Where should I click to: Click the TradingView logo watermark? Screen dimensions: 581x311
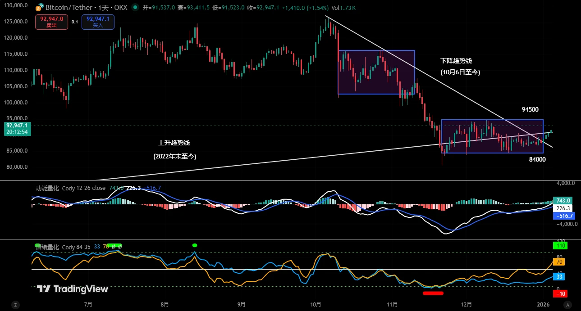click(72, 289)
